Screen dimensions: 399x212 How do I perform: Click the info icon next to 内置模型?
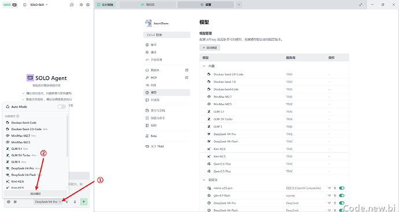[x=18, y=116]
